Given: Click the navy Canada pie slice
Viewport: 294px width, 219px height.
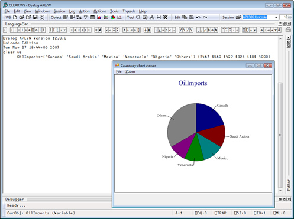Looking at the screenshot, I should pos(209,117).
